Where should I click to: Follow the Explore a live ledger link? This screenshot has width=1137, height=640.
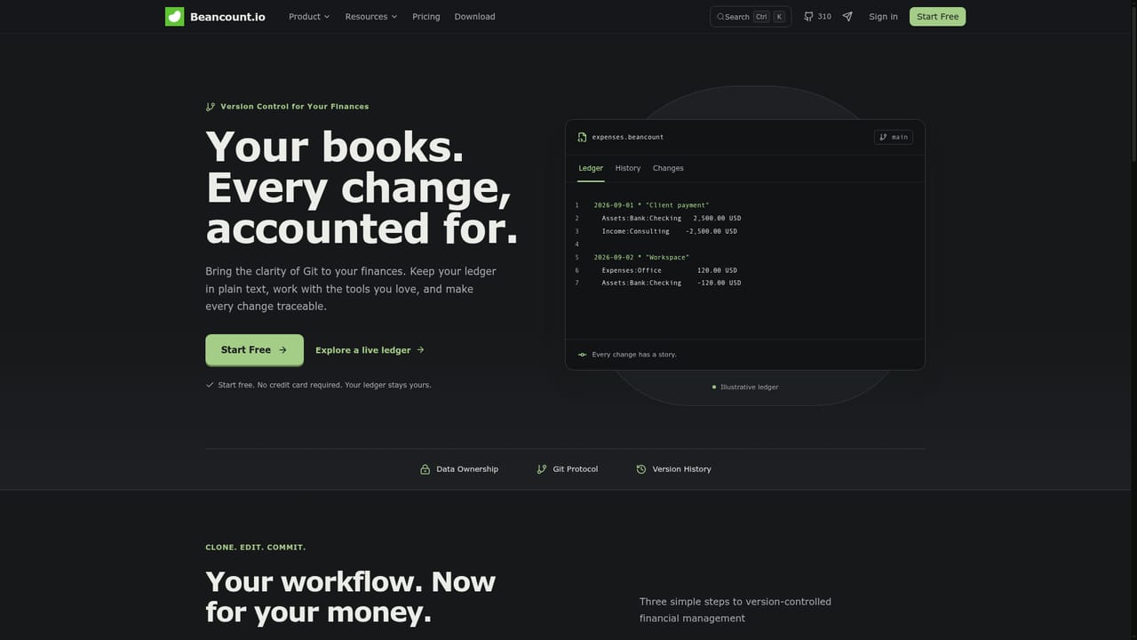coord(370,350)
